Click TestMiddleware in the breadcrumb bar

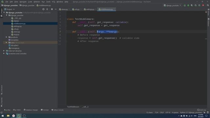pyautogui.click(x=73, y=107)
